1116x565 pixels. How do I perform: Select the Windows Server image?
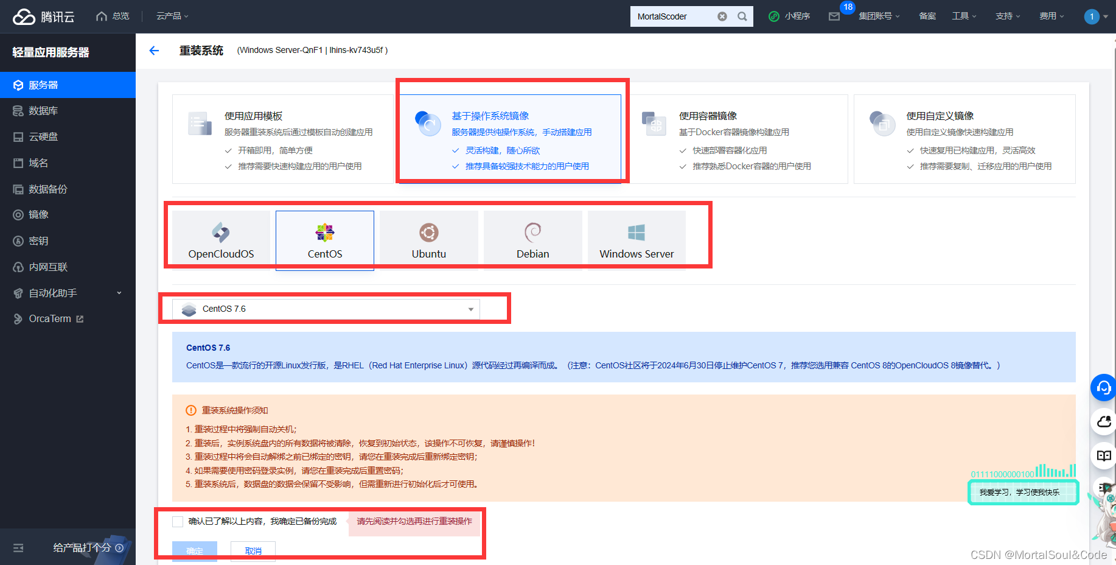click(x=636, y=240)
